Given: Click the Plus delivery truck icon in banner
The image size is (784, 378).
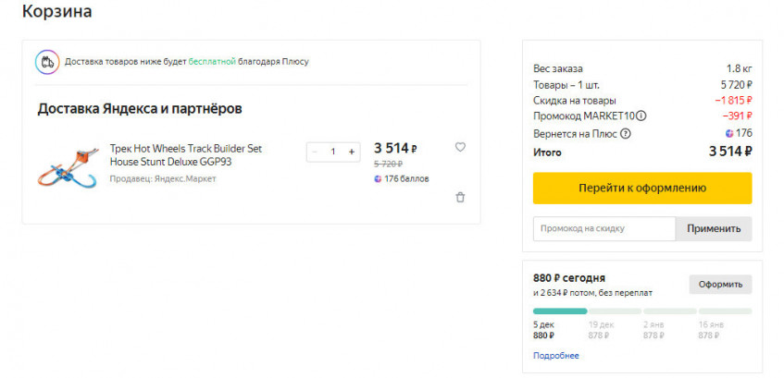Looking at the screenshot, I should pos(47,62).
